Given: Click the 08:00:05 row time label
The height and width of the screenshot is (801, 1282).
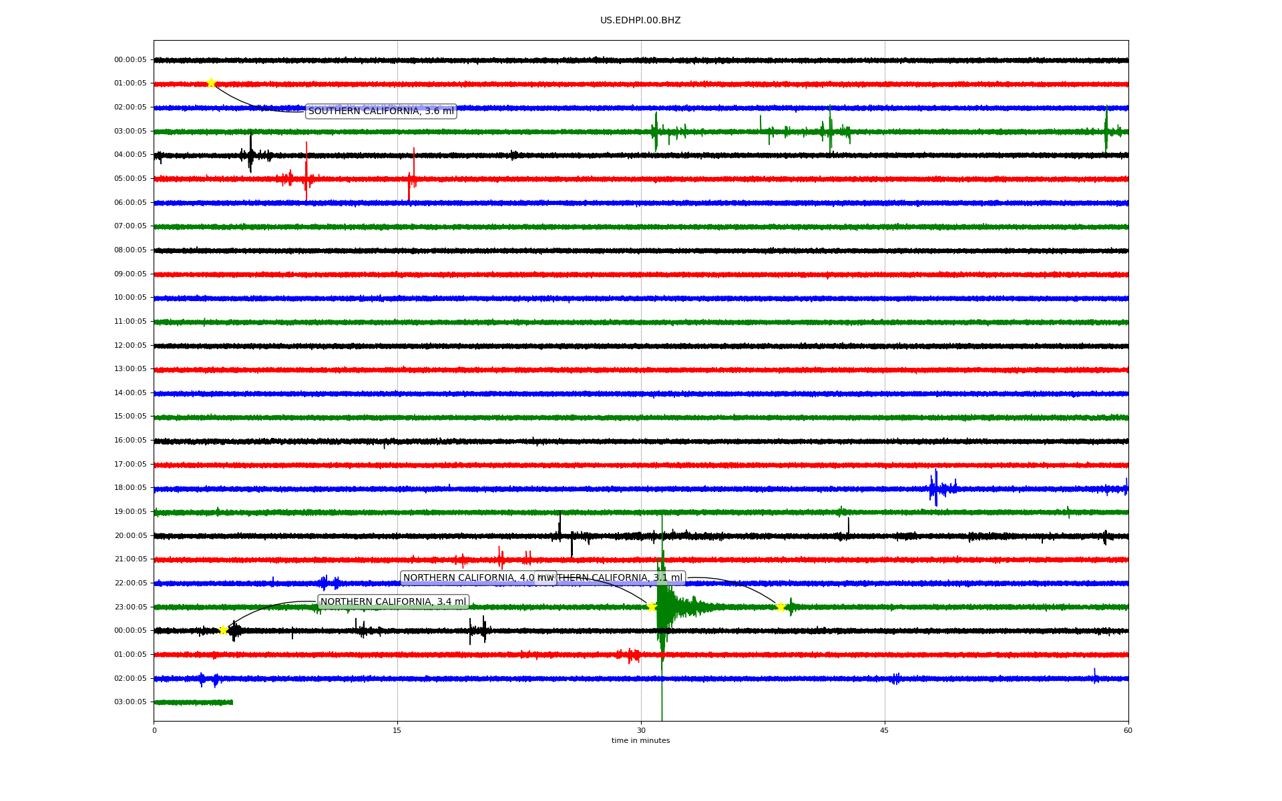Looking at the screenshot, I should 130,250.
